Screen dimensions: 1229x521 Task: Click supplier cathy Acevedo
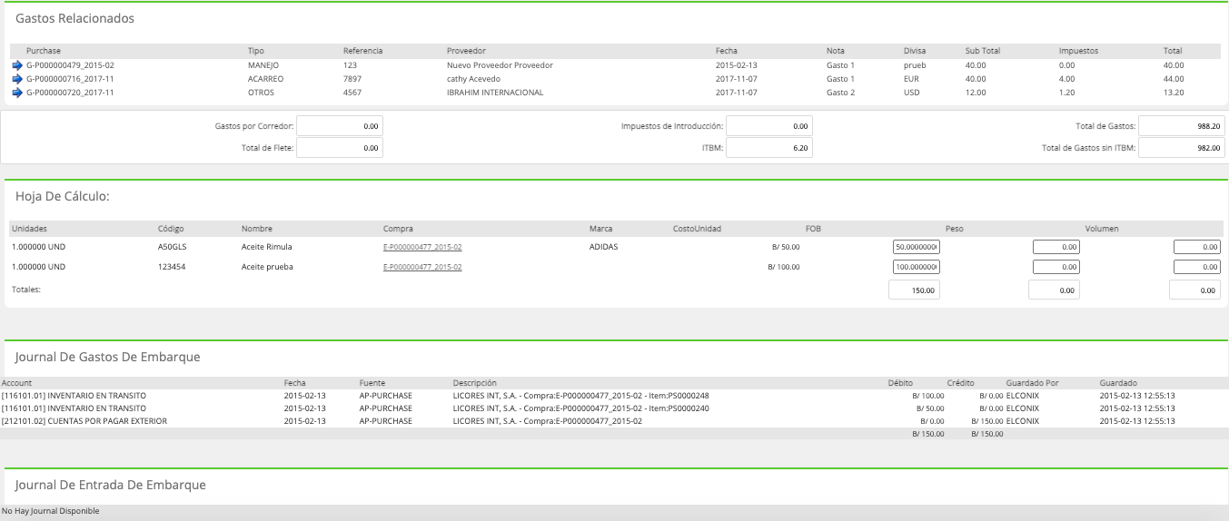pos(473,79)
